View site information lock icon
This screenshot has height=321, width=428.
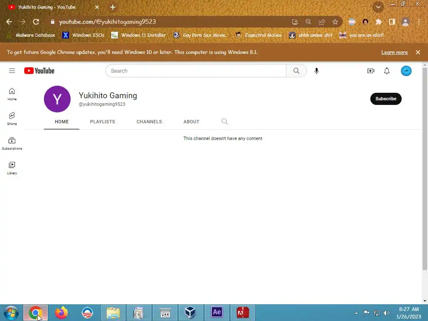[x=53, y=22]
